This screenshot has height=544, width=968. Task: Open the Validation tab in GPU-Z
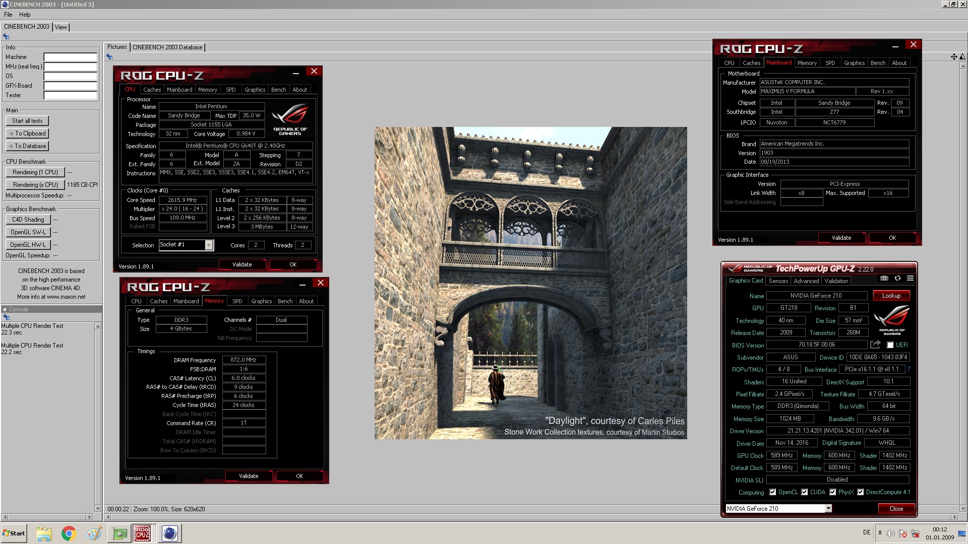(x=836, y=281)
